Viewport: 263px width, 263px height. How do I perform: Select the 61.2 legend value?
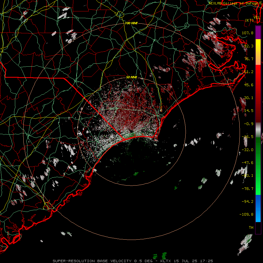pos(249,72)
